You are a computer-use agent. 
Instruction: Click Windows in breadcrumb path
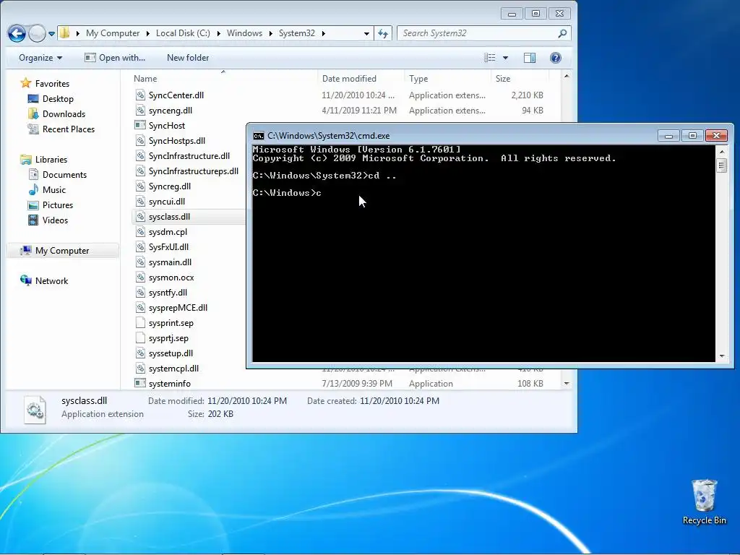pos(244,33)
